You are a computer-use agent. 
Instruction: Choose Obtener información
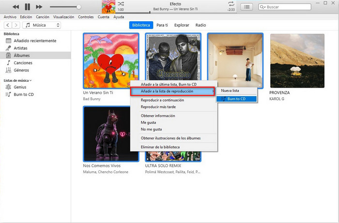174,116
